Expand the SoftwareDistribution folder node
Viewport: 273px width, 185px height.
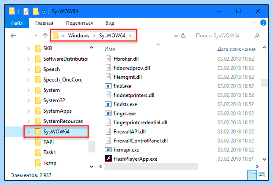tap(29, 59)
